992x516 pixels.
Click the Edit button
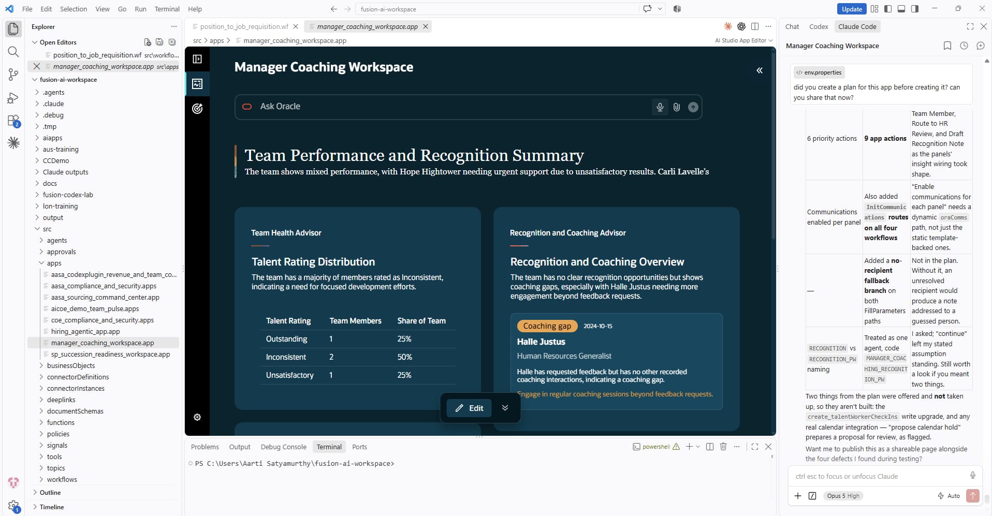470,408
